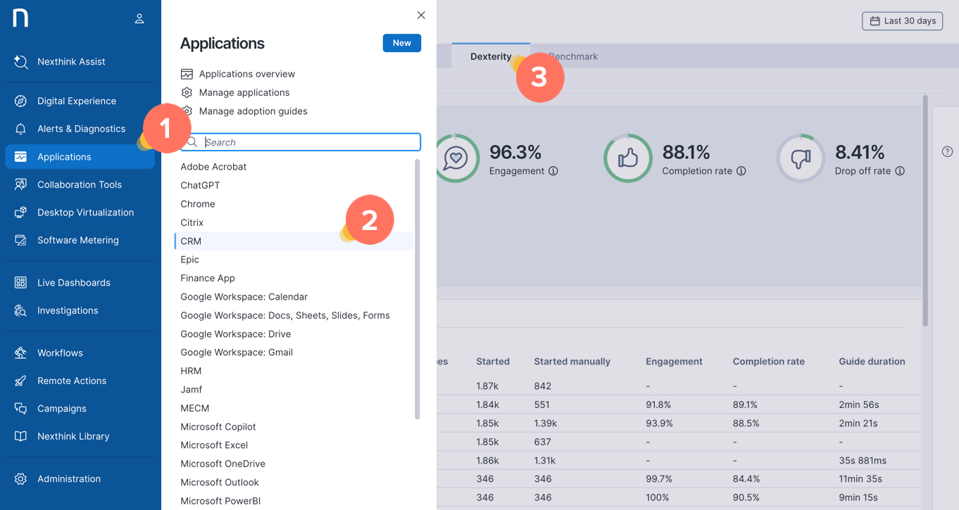The height and width of the screenshot is (510, 959).
Task: Open Alerts & Diagnostics bell icon
Action: tap(20, 129)
